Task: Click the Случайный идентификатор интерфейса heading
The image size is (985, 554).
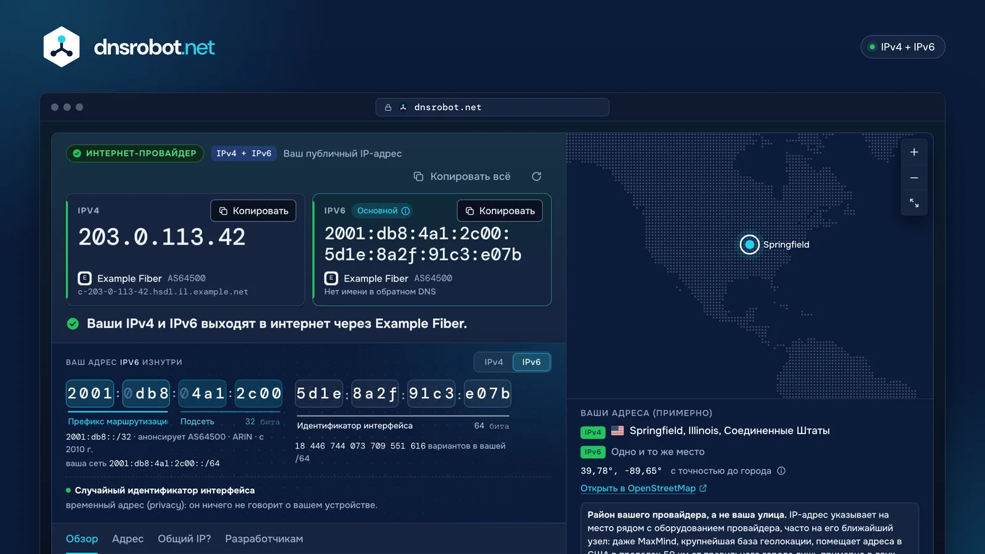Action: pyautogui.click(x=164, y=491)
